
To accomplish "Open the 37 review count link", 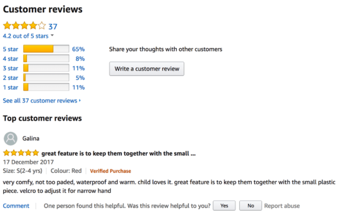I will pyautogui.click(x=53, y=26).
